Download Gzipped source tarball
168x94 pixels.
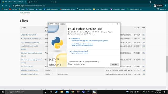pyautogui.click(x=29, y=35)
